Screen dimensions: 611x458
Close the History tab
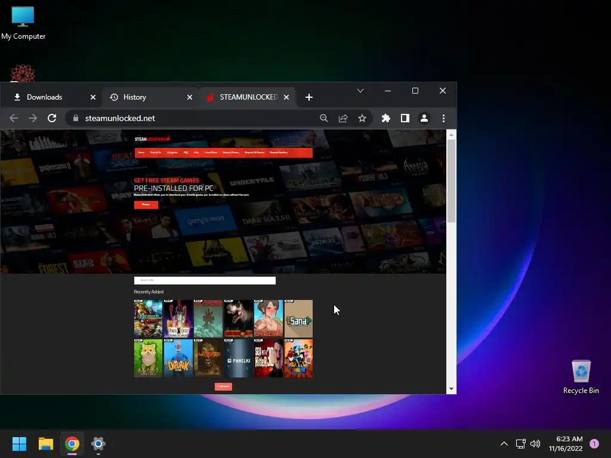click(x=189, y=97)
